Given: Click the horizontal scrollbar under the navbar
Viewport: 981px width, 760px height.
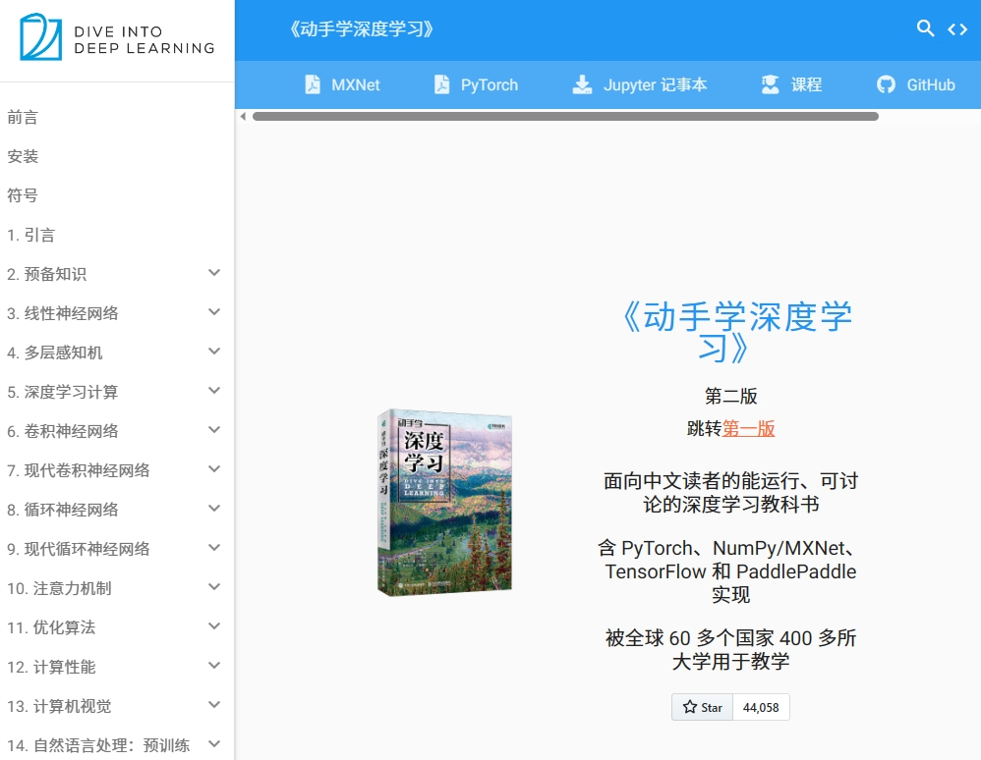Looking at the screenshot, I should point(565,116).
